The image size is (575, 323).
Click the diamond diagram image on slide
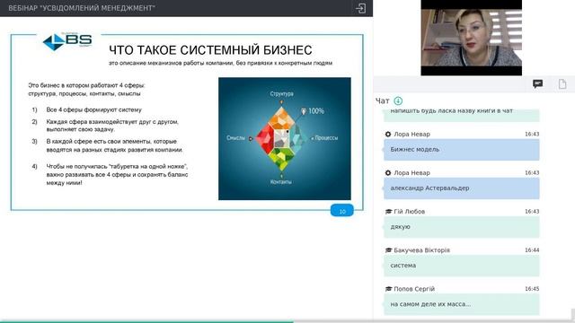tap(285, 138)
